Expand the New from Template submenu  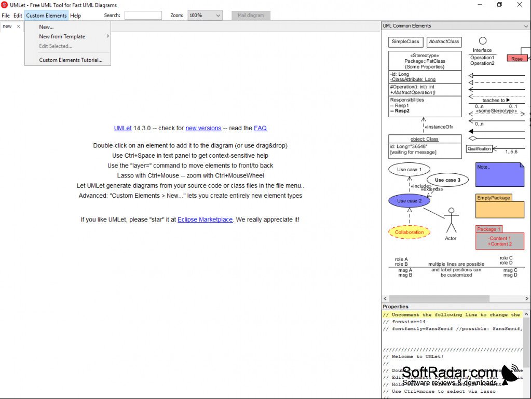click(67, 36)
